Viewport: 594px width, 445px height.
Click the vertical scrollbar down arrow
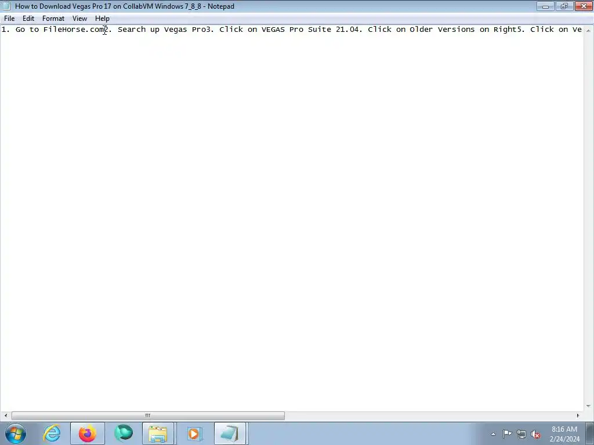pos(588,406)
